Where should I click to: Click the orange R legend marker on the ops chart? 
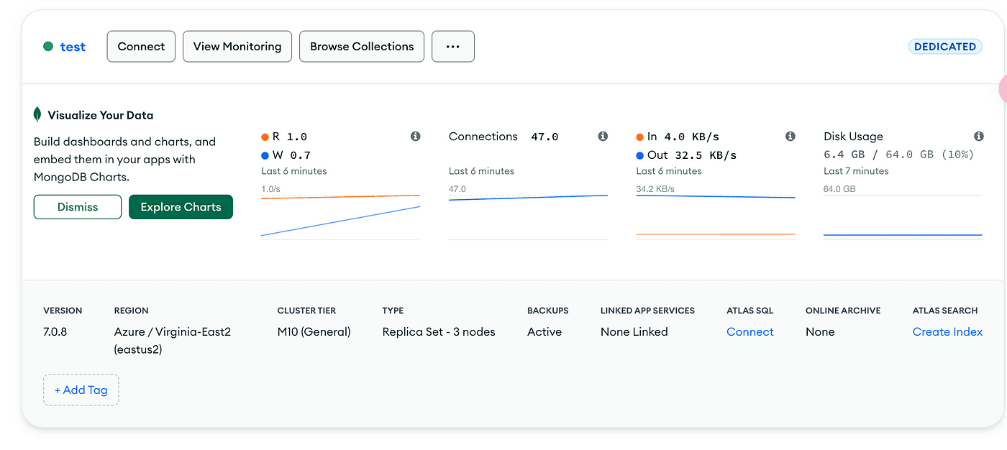coord(263,136)
